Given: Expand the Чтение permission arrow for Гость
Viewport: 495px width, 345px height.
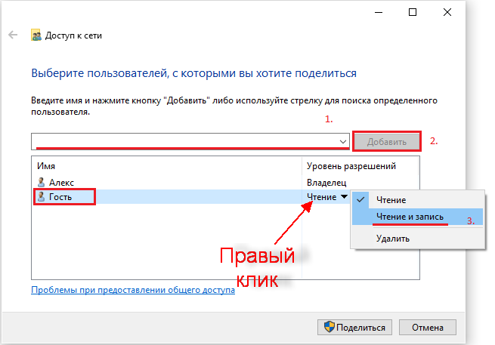Looking at the screenshot, I should point(344,197).
